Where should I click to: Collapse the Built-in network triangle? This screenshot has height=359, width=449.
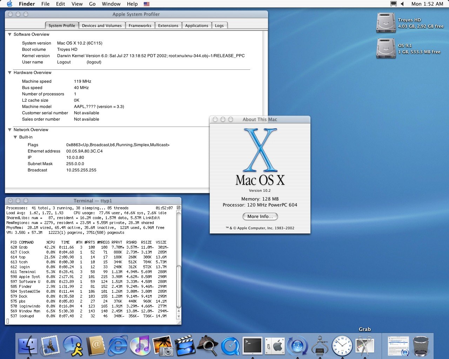[15, 137]
